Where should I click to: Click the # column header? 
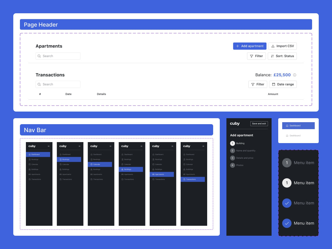(x=40, y=94)
